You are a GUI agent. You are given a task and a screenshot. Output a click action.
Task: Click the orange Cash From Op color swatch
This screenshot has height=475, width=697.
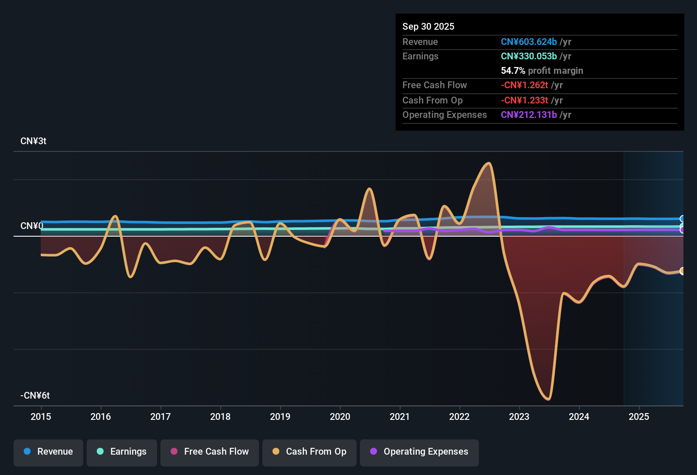276,452
